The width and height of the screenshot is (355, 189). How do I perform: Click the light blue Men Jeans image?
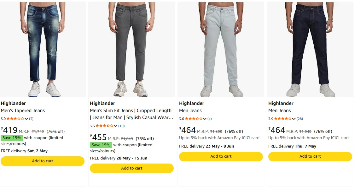pyautogui.click(x=221, y=49)
